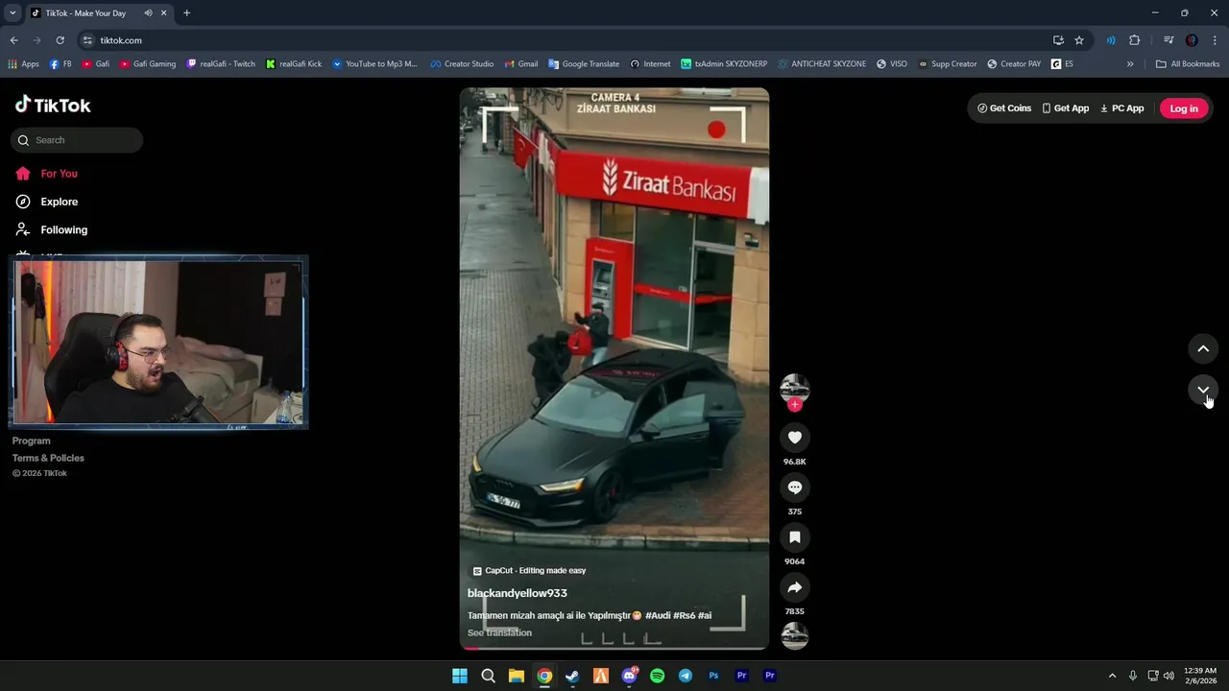This screenshot has width=1229, height=691.
Task: Follow creator via red plus badge
Action: coord(794,405)
